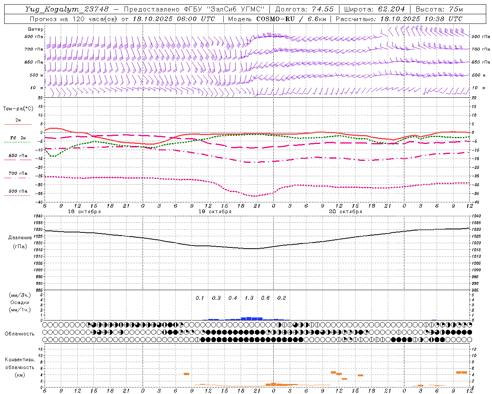Click the 0.4 precipitation amount value
The height and width of the screenshot is (394, 492).
tap(233, 298)
